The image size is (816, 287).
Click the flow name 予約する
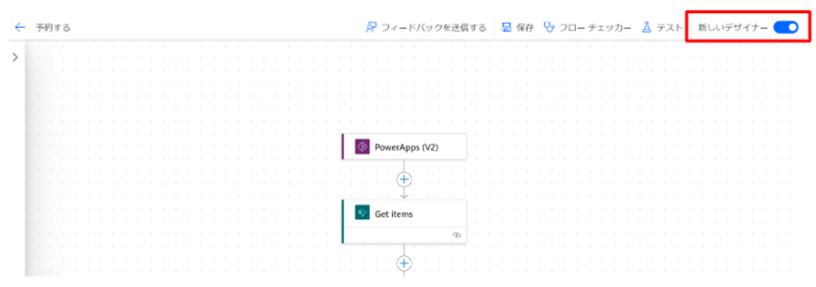click(x=53, y=28)
